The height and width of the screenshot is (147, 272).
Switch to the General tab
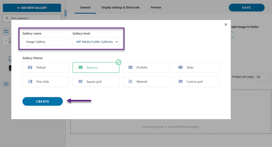pos(85,8)
